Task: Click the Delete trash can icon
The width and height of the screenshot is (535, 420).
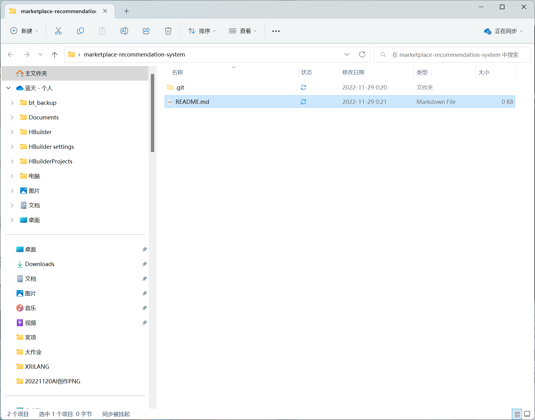Action: [168, 31]
